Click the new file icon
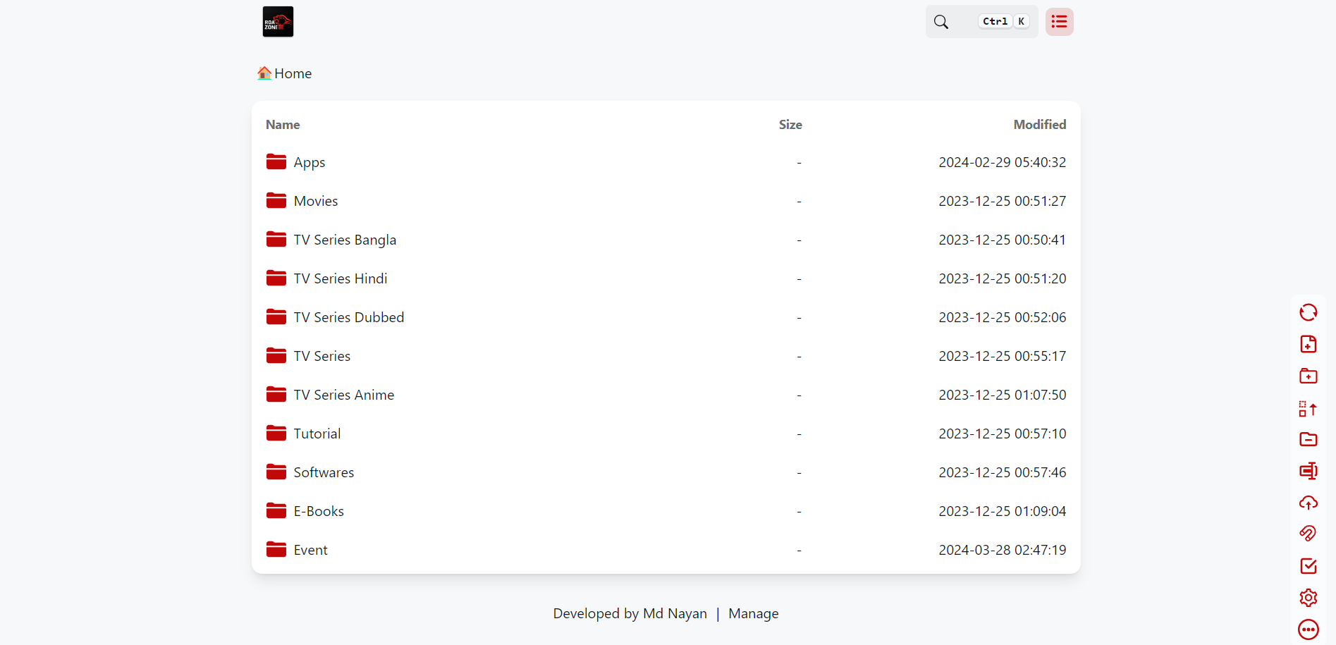Viewport: 1336px width, 645px height. pos(1308,344)
